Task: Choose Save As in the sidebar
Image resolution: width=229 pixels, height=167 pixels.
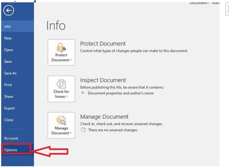Action: coord(18,73)
